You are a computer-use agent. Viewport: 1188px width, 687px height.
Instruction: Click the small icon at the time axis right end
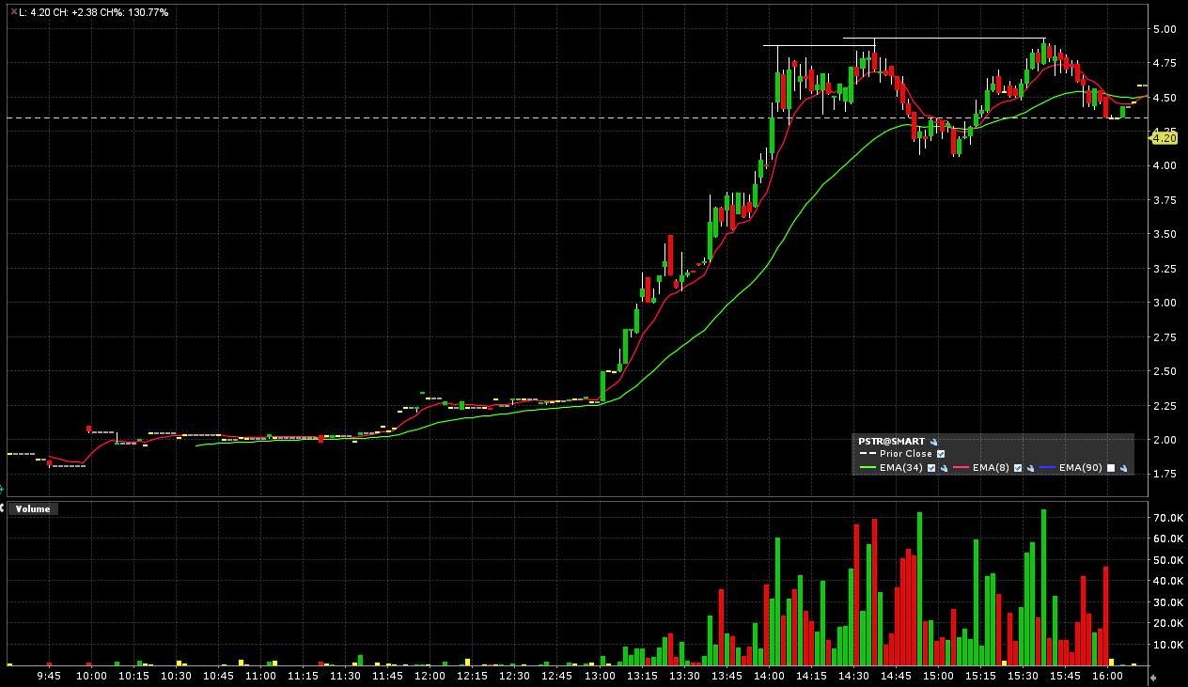pyautogui.click(x=1154, y=676)
